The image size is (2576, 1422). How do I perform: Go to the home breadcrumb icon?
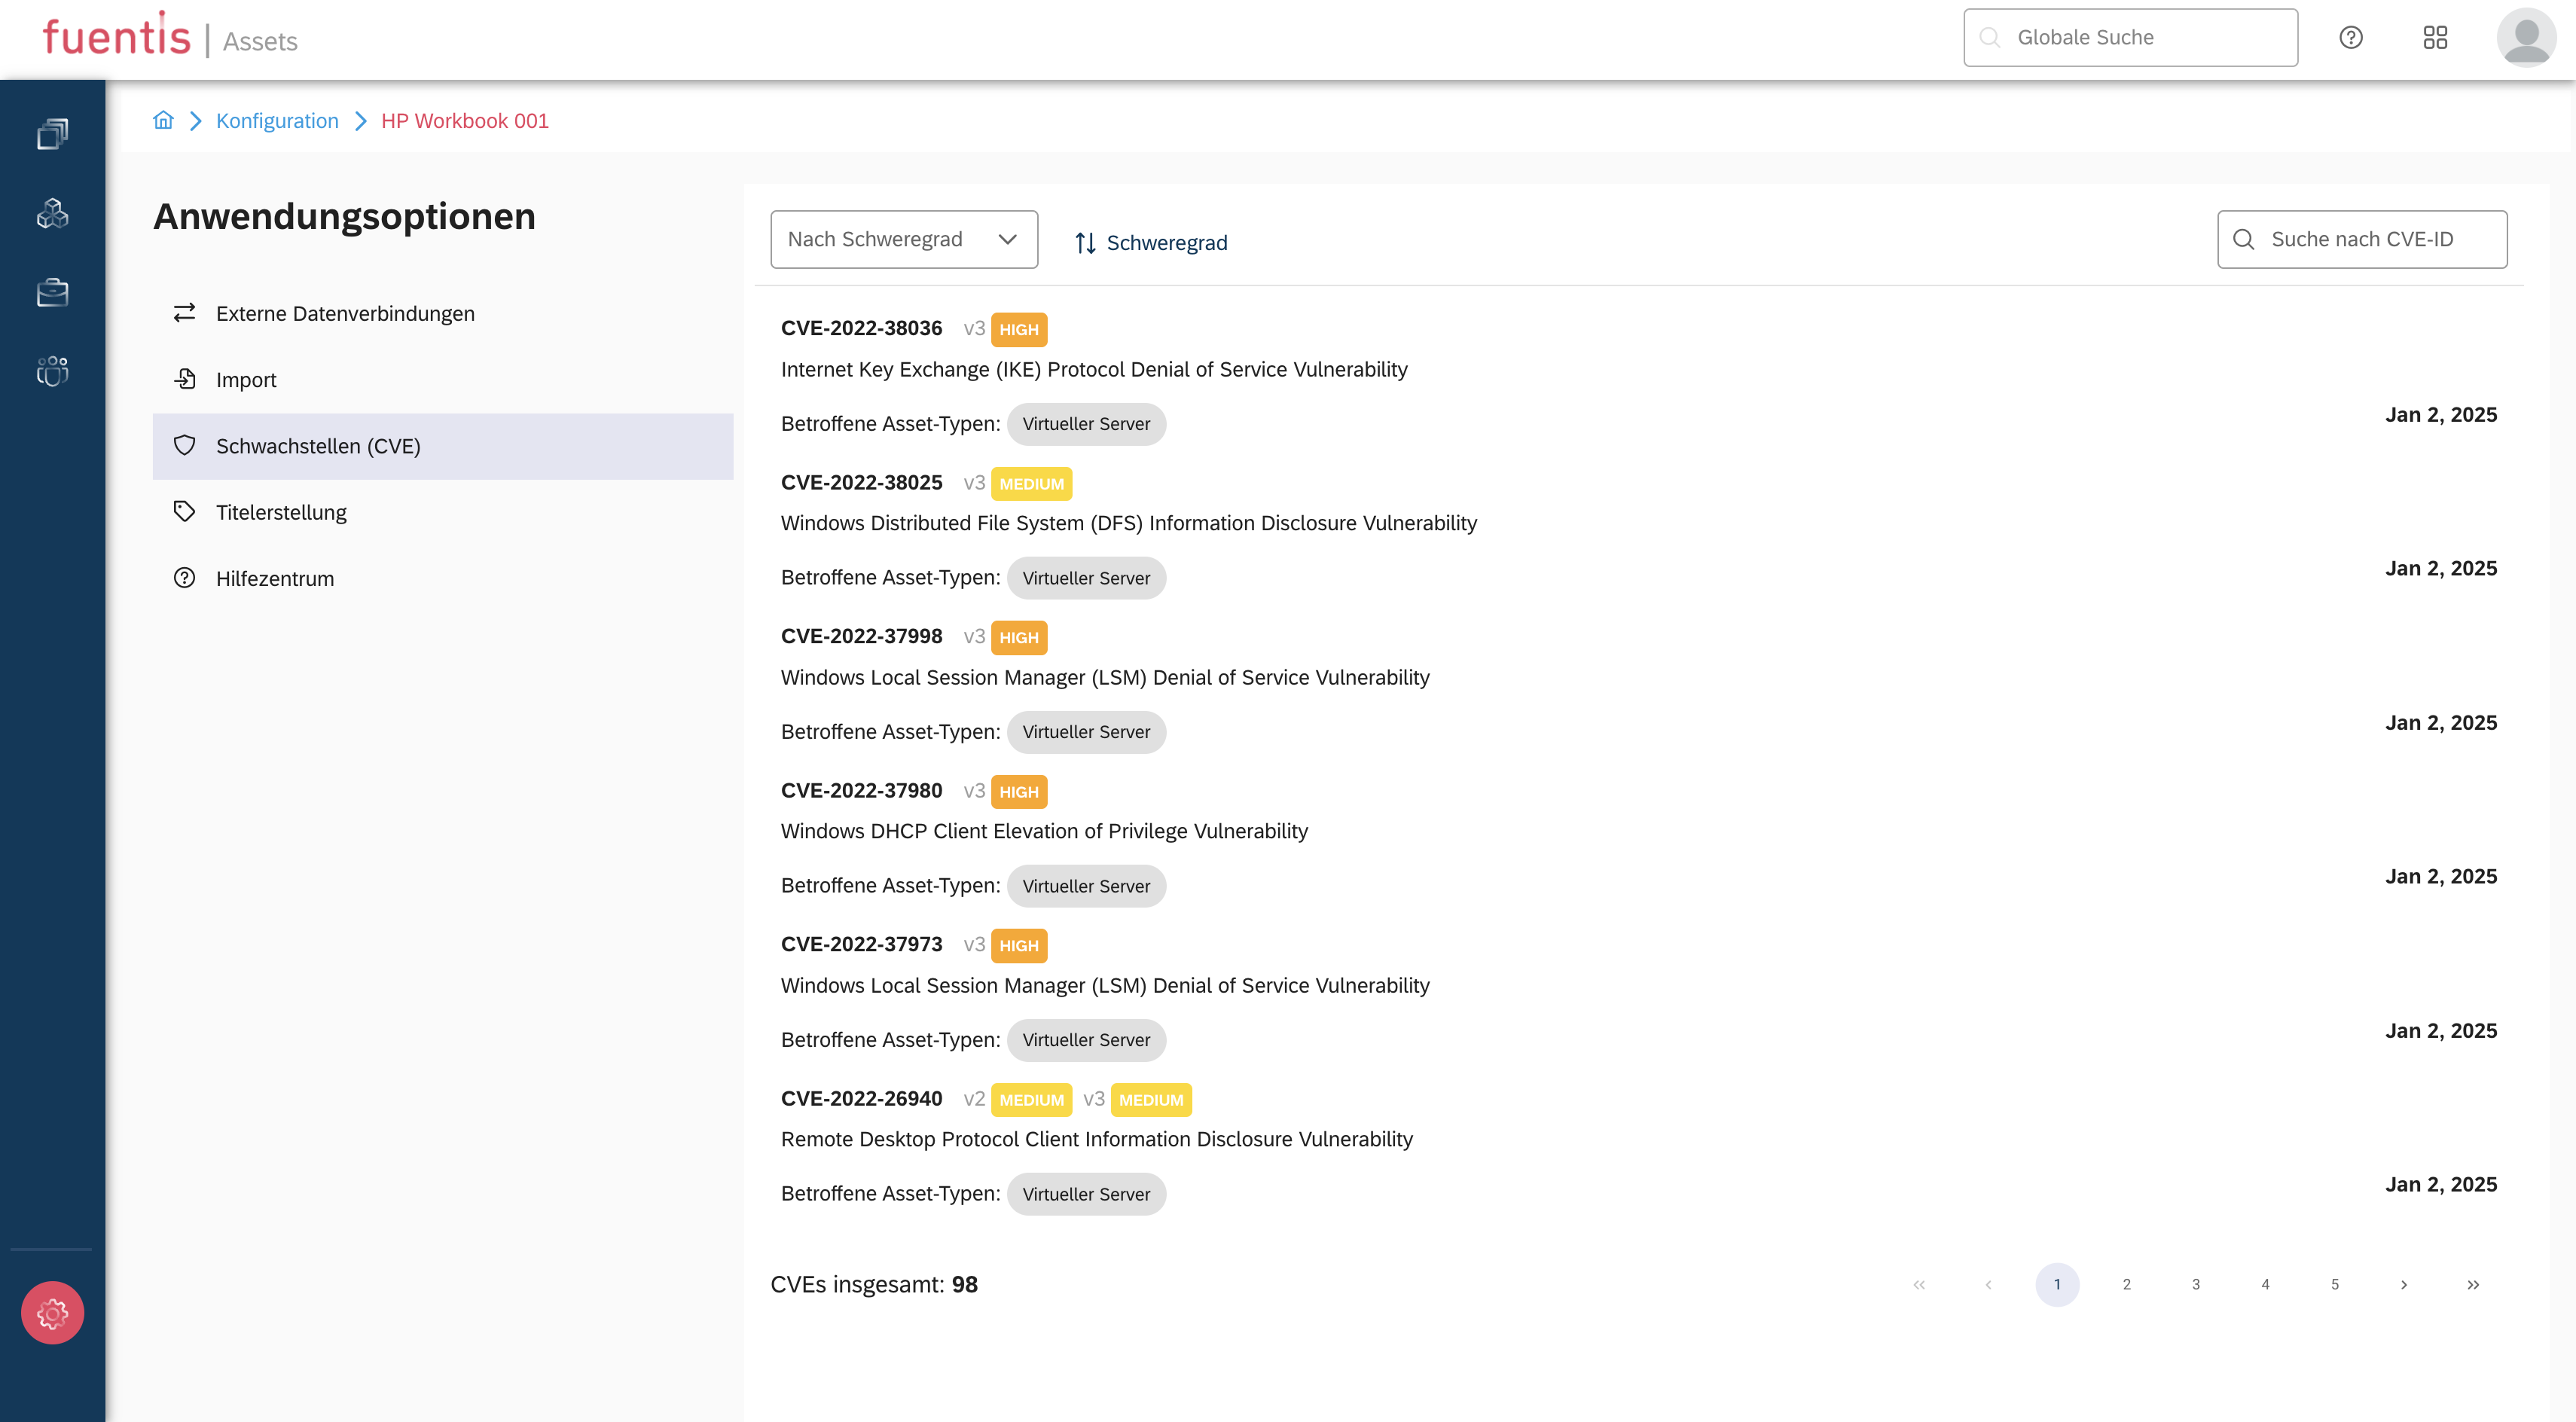coord(163,121)
